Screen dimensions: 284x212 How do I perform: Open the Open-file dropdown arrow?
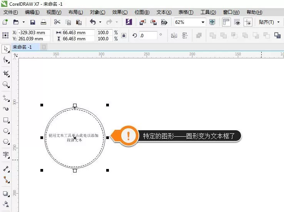[x=23, y=22]
